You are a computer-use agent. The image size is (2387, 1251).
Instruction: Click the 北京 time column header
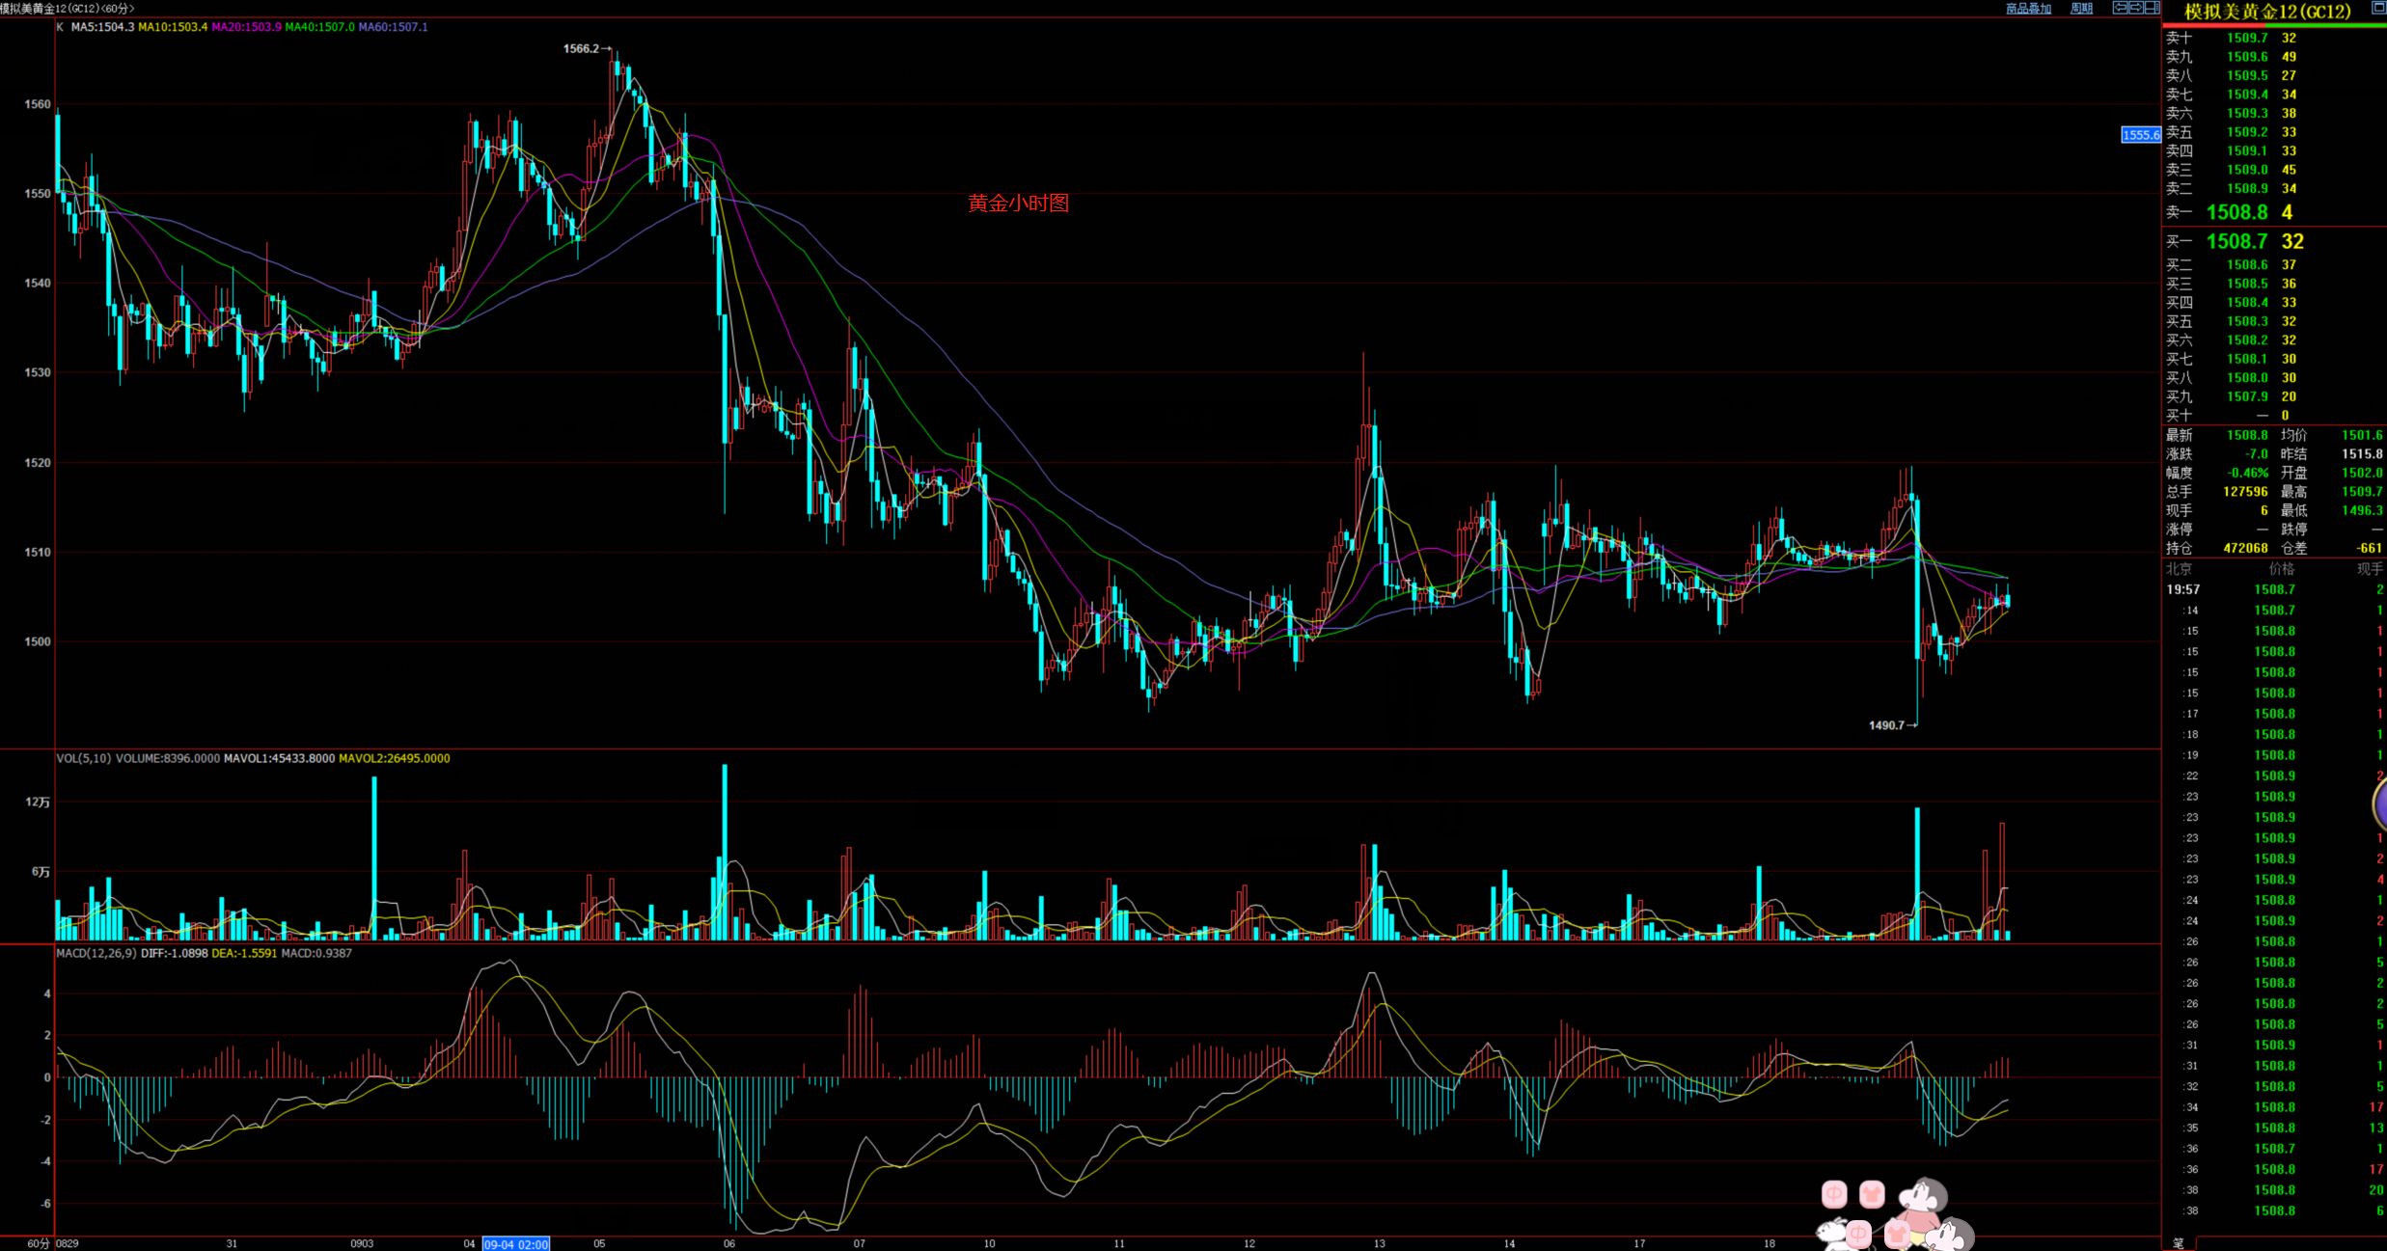pyautogui.click(x=2179, y=569)
